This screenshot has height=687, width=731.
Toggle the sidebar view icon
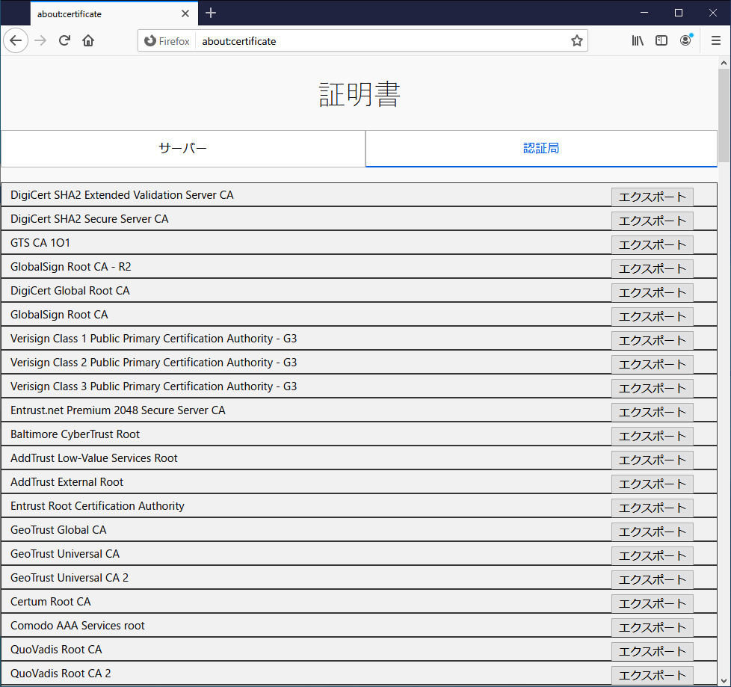coord(661,40)
